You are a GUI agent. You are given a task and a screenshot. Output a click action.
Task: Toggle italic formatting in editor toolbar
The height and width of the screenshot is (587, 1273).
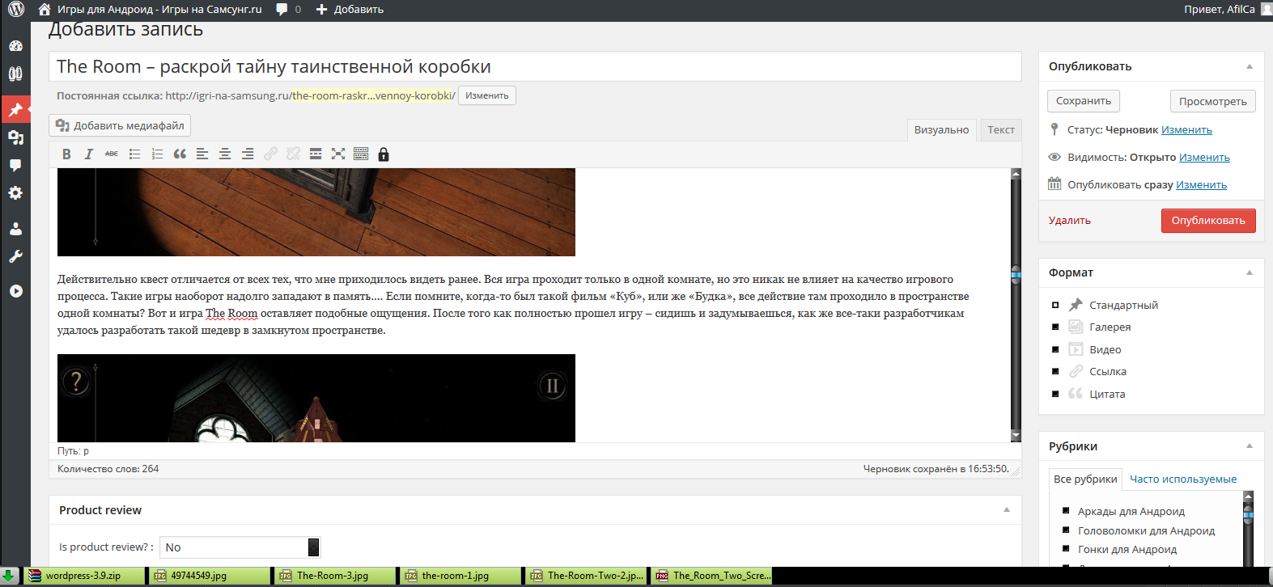pyautogui.click(x=89, y=154)
